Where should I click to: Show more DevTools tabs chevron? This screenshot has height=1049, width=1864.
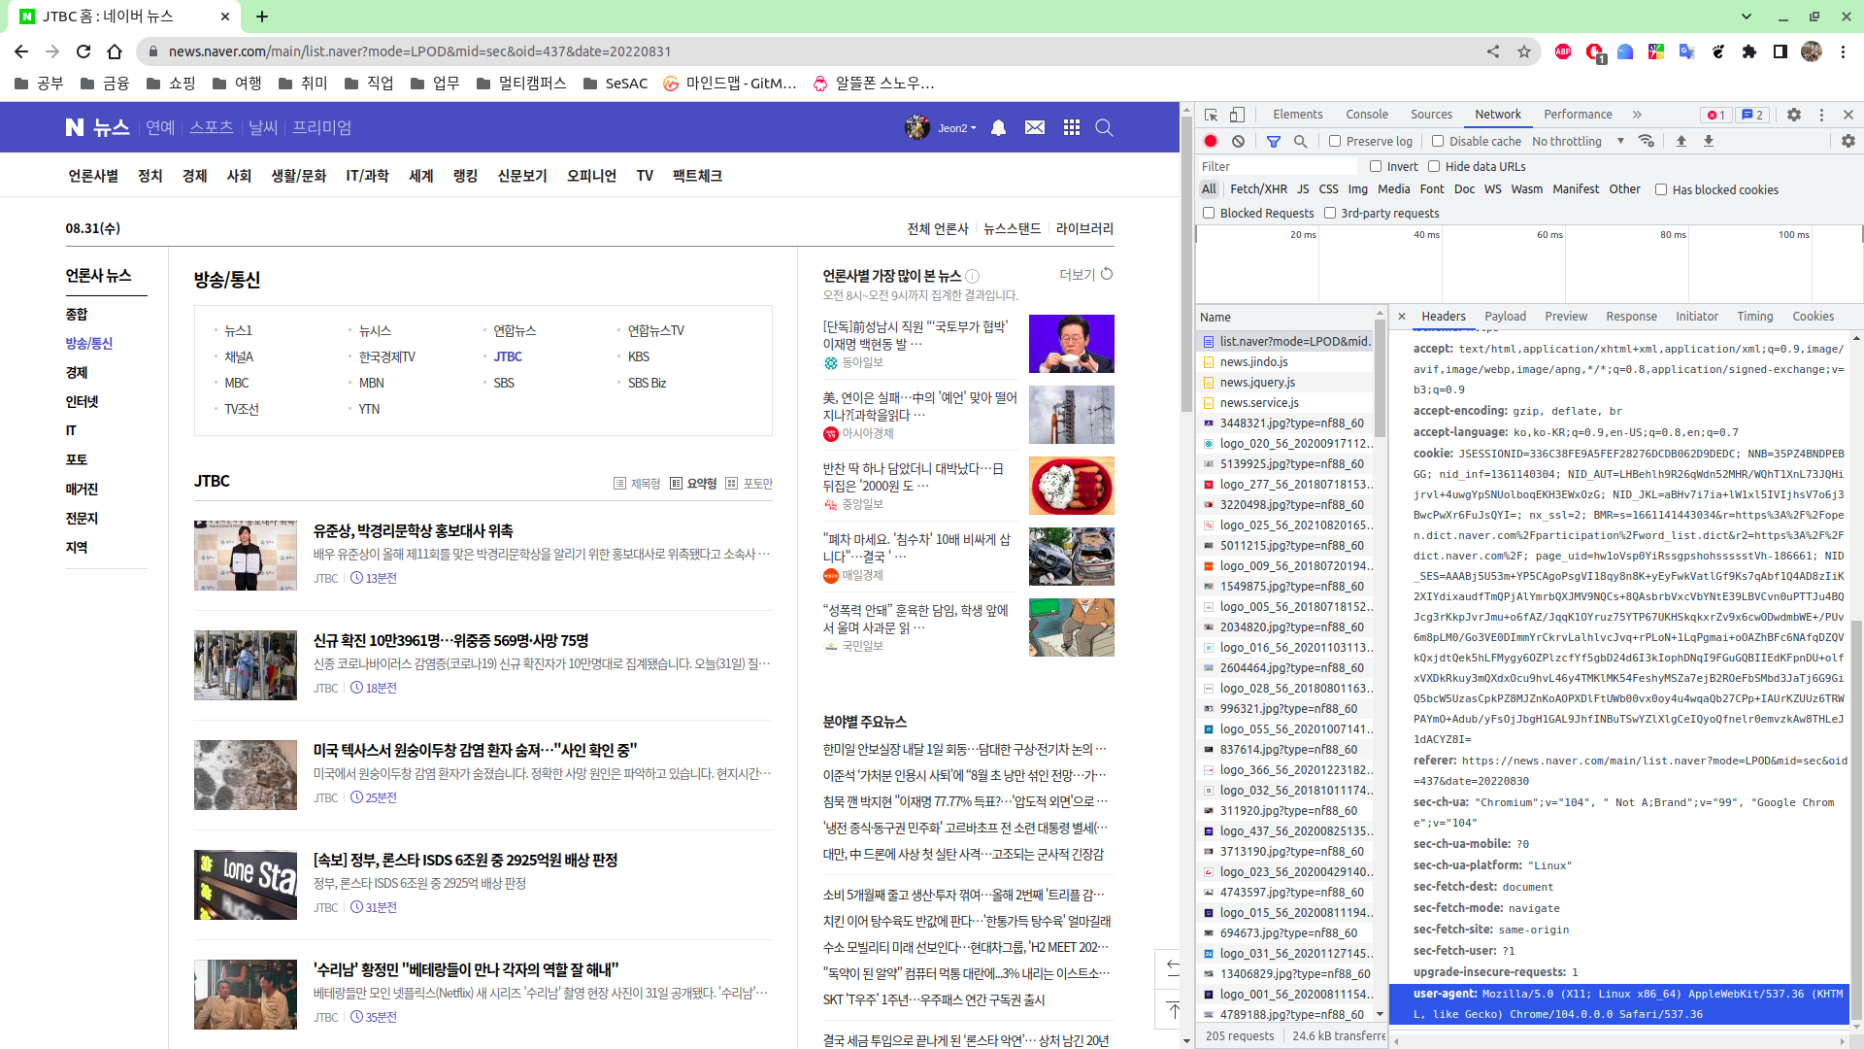point(1637,115)
